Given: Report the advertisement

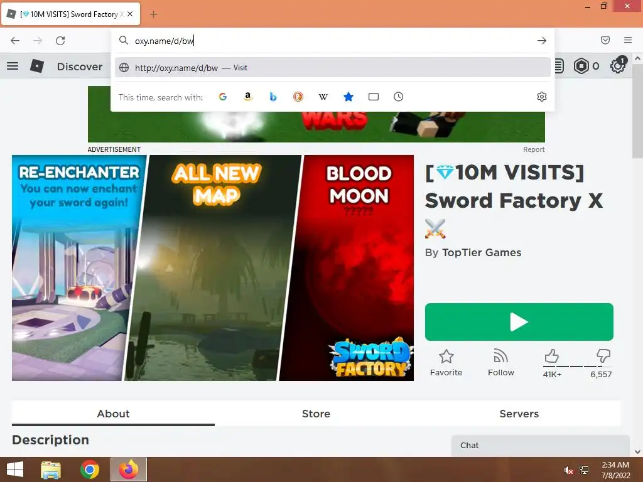Looking at the screenshot, I should coord(534,149).
